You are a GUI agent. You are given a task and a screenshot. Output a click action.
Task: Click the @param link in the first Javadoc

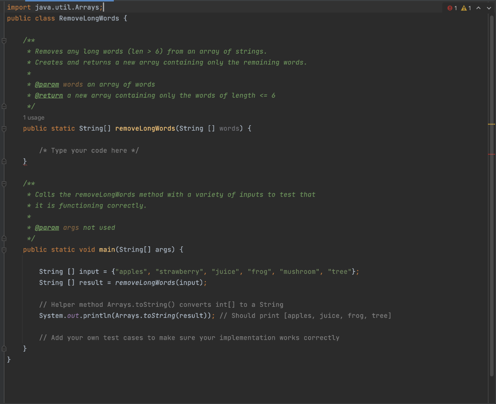(x=47, y=84)
